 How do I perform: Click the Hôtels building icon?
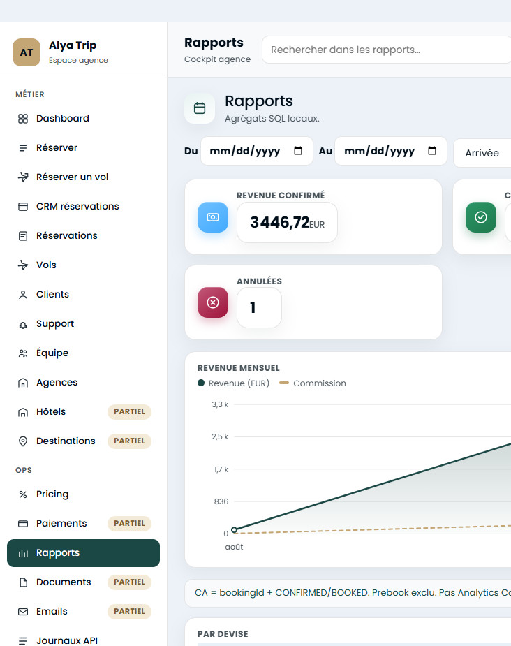coord(23,412)
